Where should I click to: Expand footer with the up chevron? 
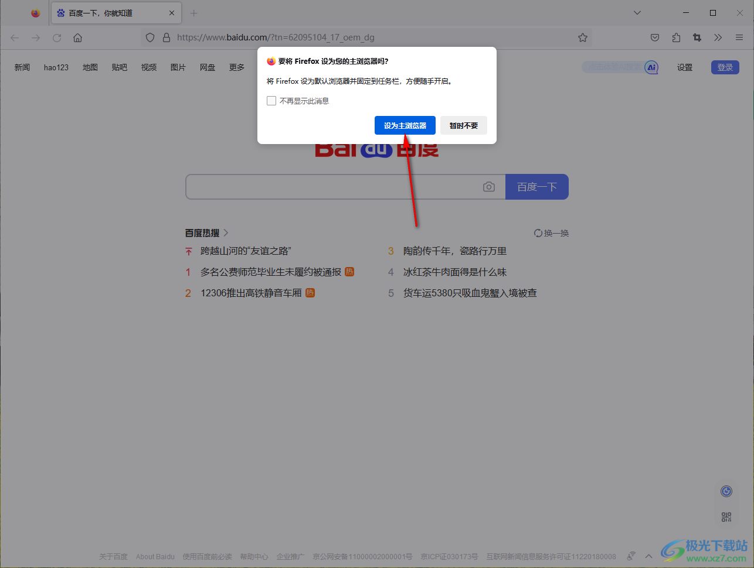point(648,556)
